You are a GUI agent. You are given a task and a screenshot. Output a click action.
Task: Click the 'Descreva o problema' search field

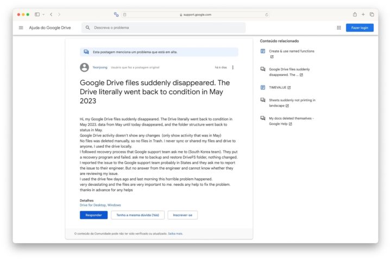(x=163, y=28)
